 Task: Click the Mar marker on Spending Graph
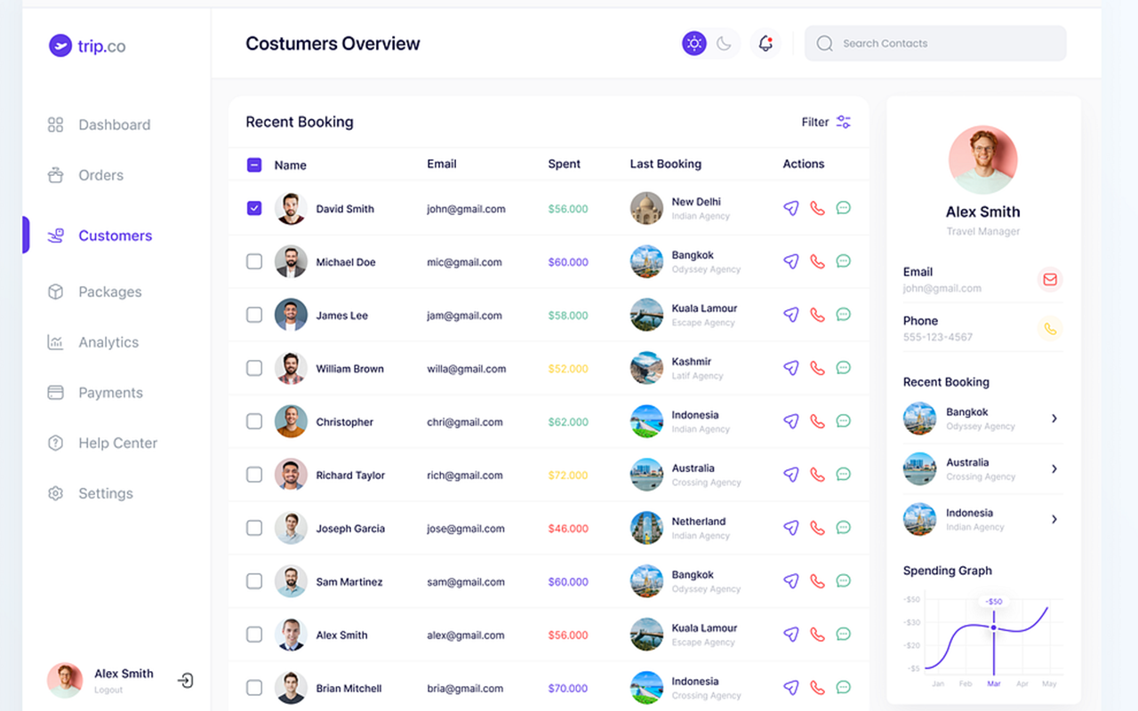994,627
